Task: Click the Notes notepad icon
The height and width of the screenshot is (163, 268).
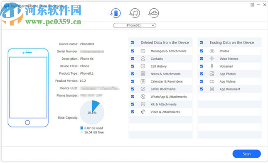Action: pos(143,74)
